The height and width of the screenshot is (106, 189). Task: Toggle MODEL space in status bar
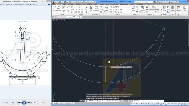(x=133, y=104)
